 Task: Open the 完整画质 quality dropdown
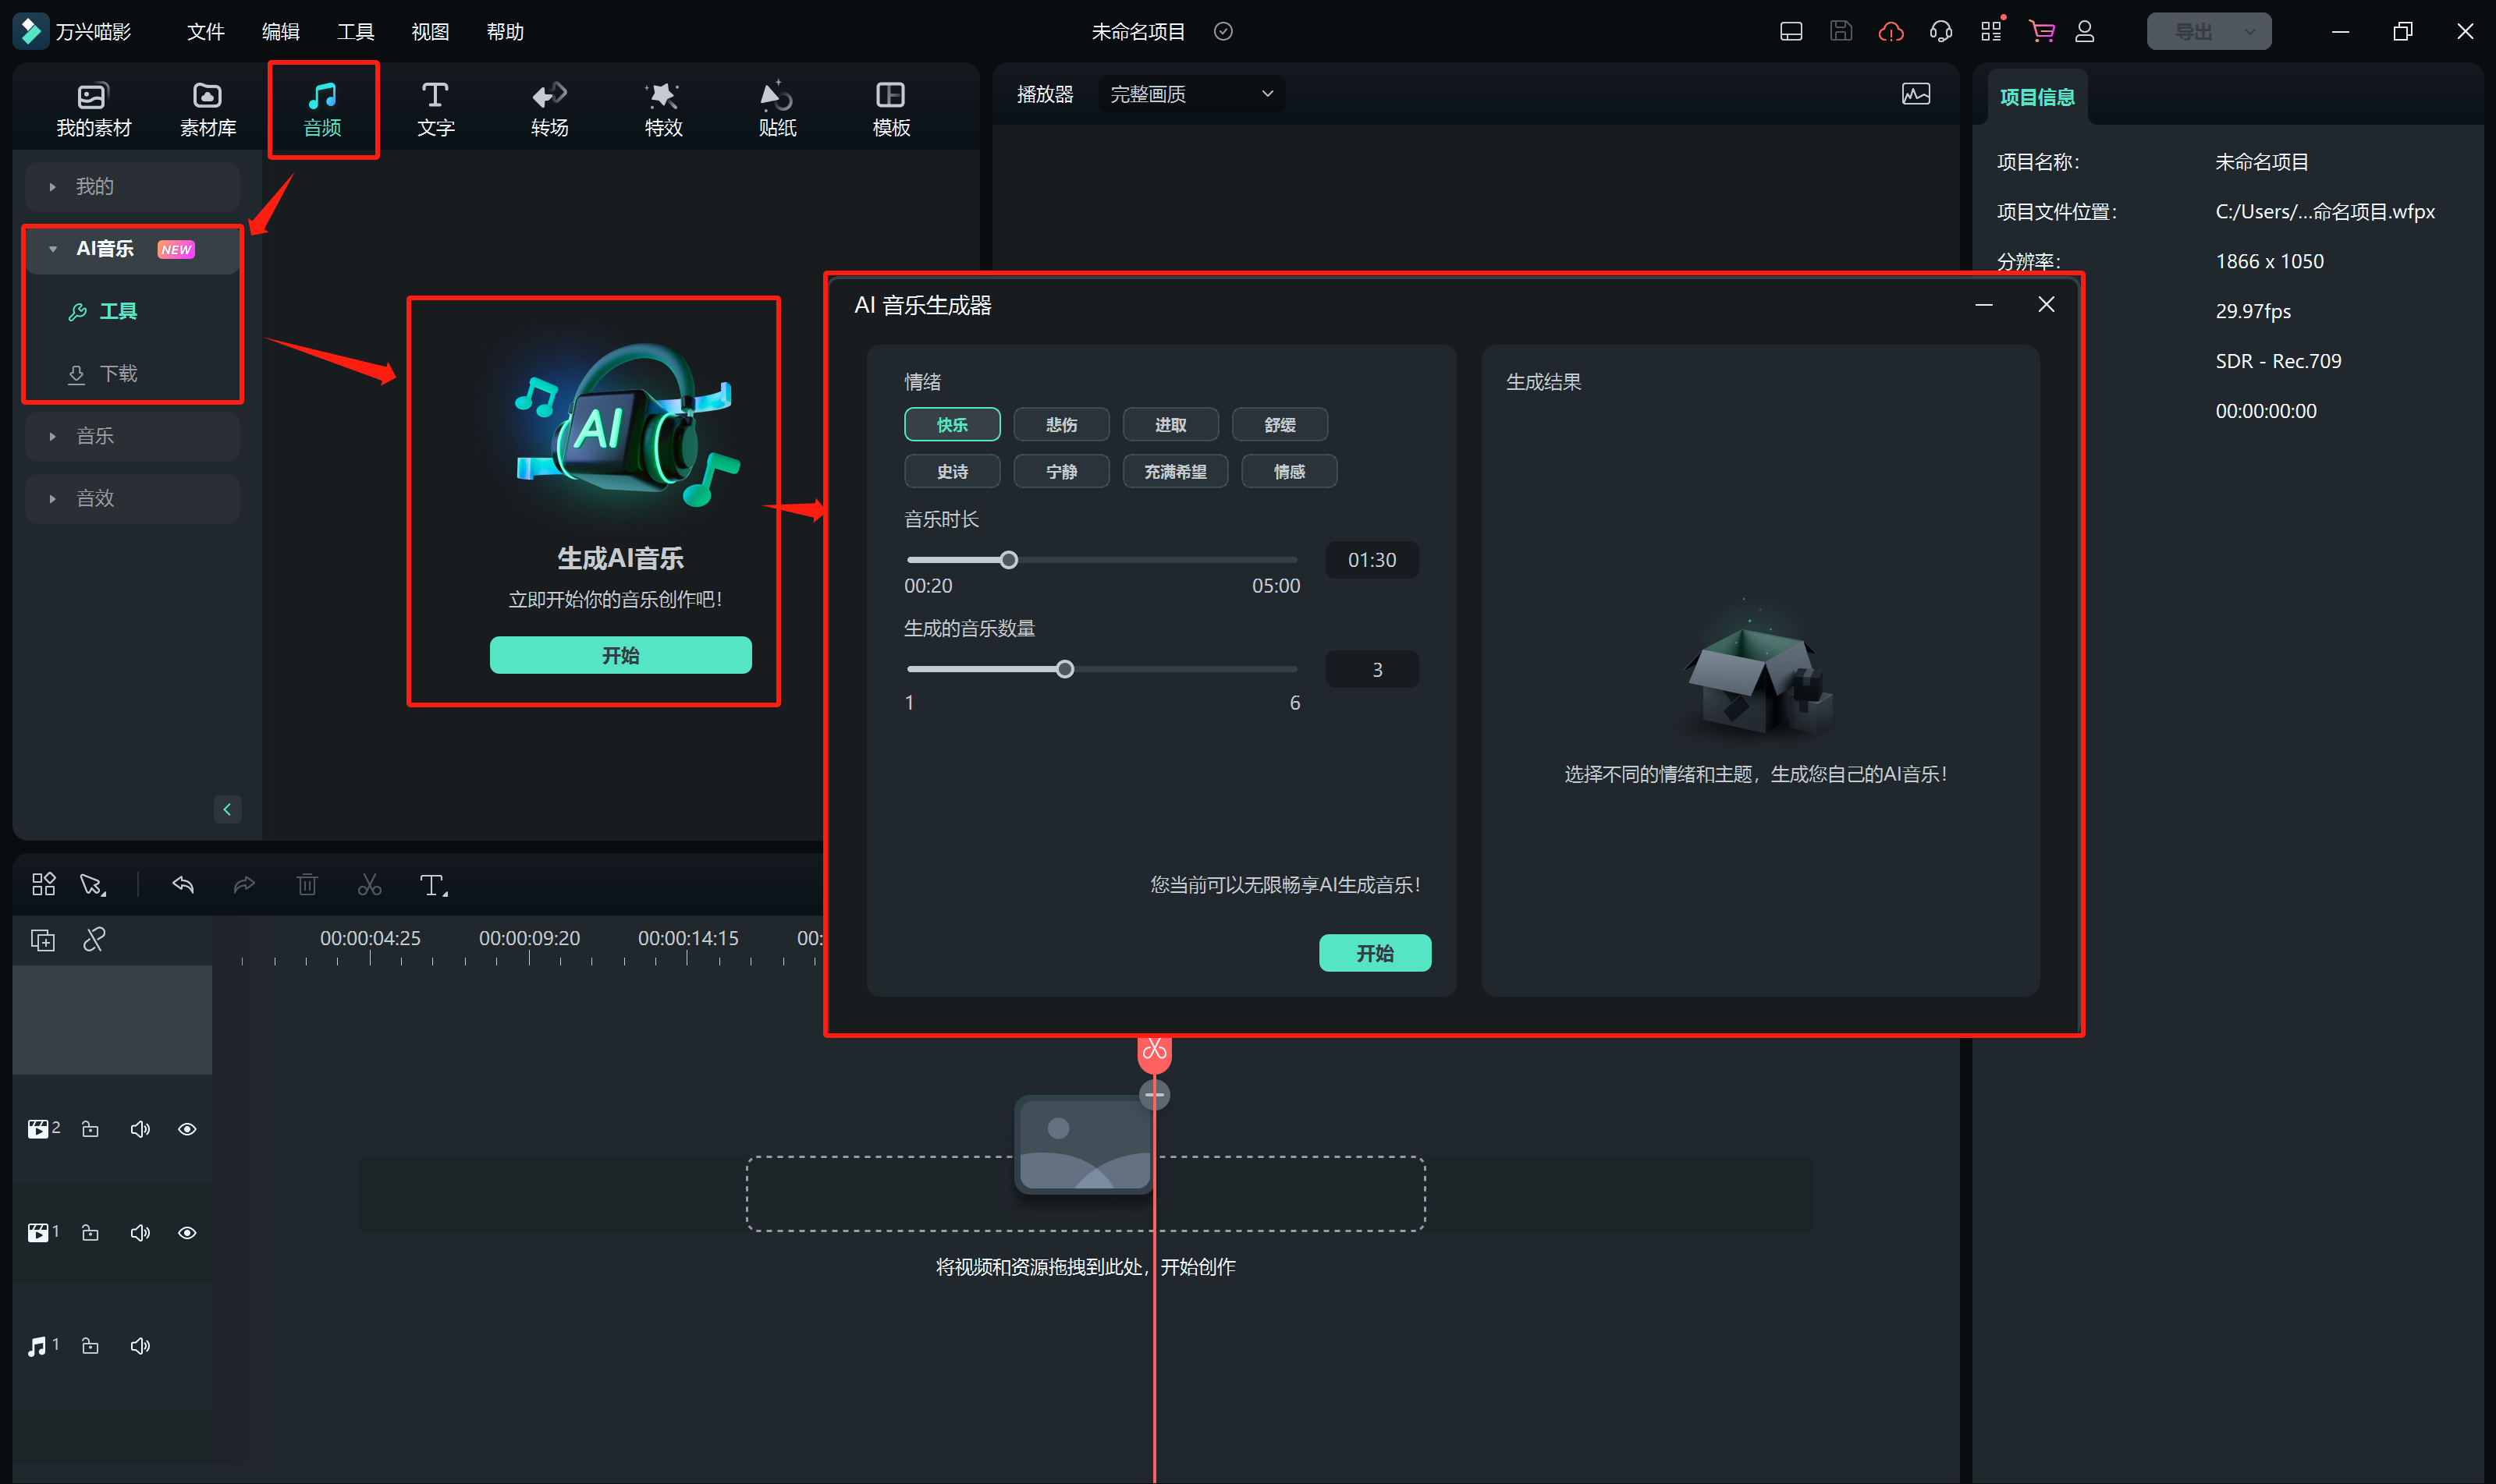(1191, 94)
